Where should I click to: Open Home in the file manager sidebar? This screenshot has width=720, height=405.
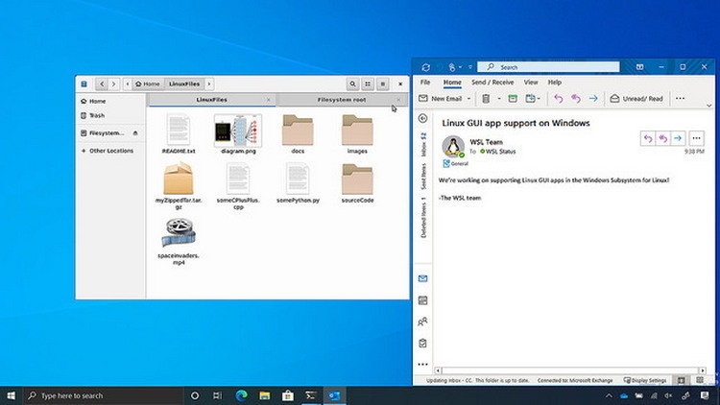coord(93,101)
